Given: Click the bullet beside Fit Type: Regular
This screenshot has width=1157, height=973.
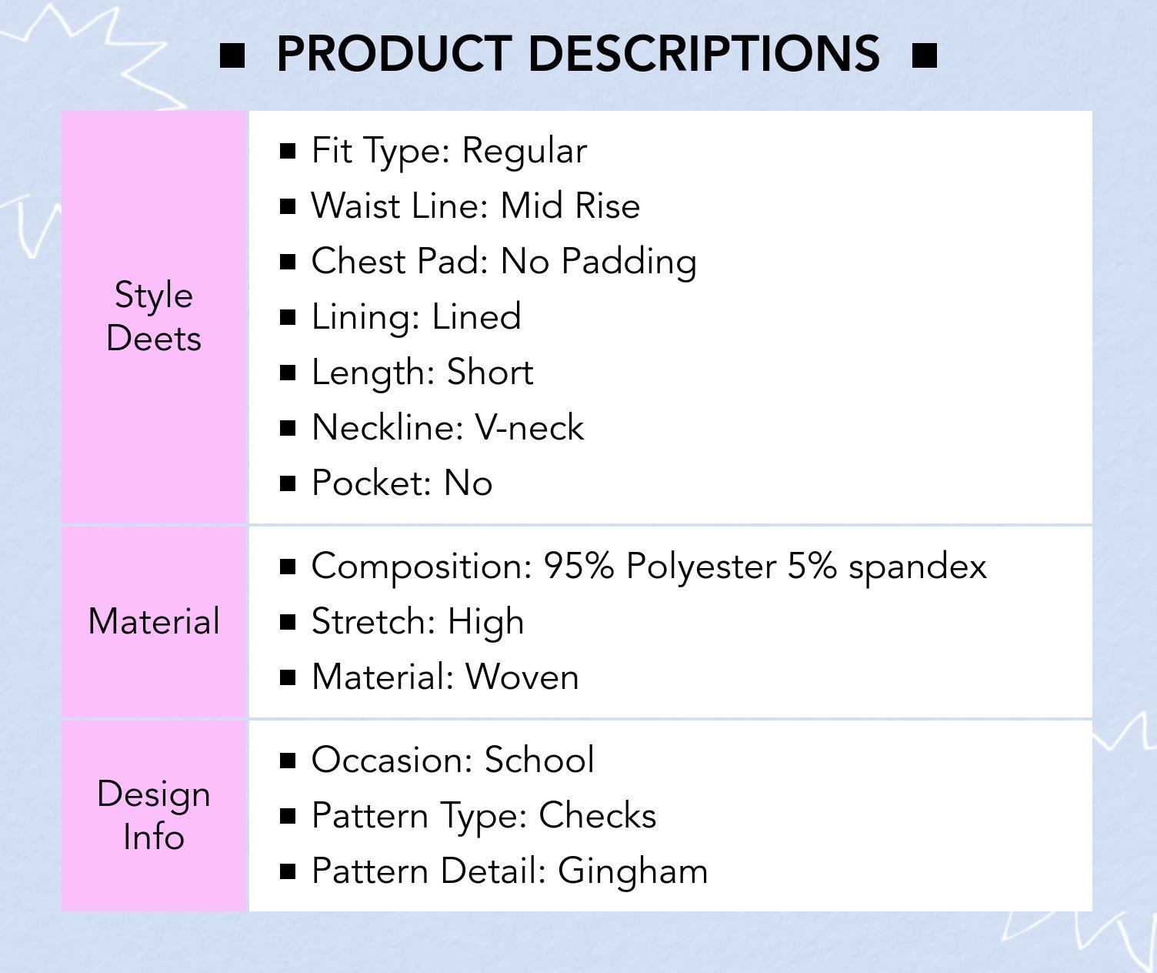Looking at the screenshot, I should click(288, 151).
